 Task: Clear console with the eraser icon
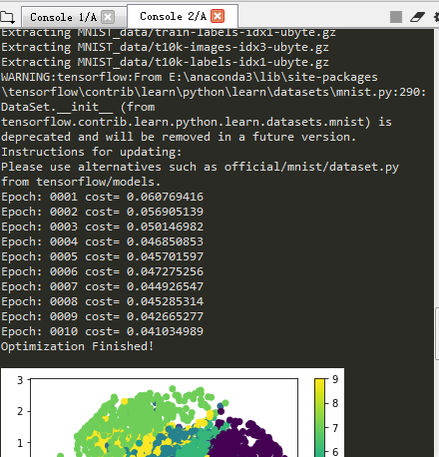417,17
